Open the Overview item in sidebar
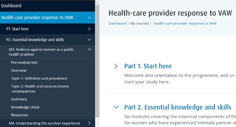 [x=19, y=71]
